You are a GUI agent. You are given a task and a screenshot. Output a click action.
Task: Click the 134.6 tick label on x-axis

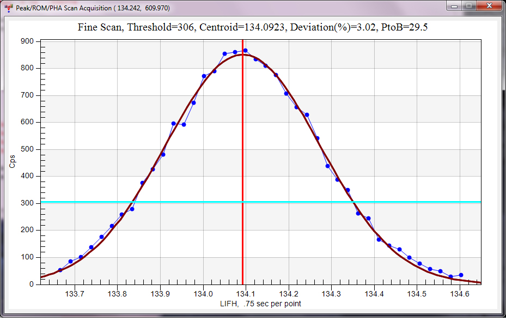click(x=460, y=294)
